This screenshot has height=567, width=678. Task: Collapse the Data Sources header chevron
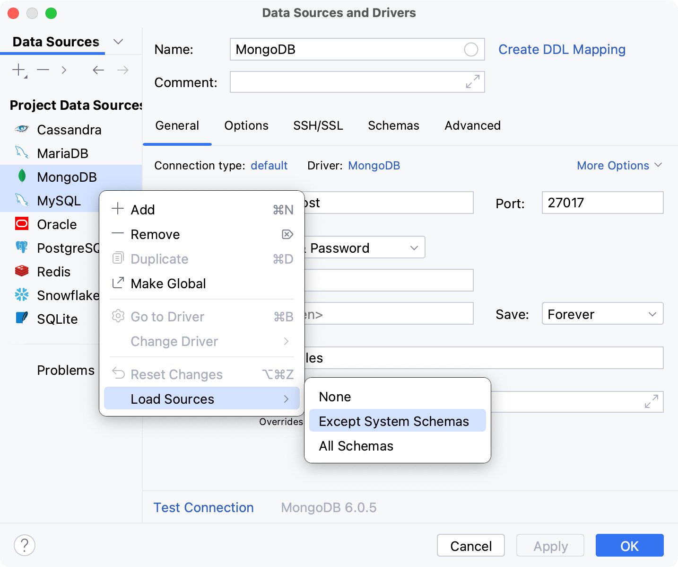118,42
